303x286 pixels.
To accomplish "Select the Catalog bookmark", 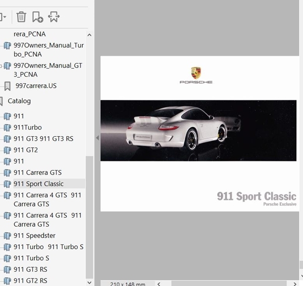I will 19,101.
